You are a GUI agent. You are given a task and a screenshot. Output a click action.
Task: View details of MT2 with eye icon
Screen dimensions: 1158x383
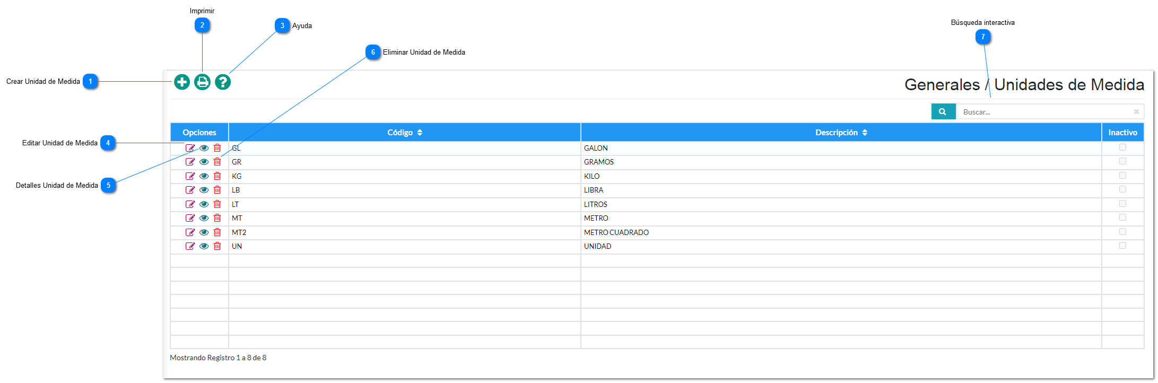(204, 232)
